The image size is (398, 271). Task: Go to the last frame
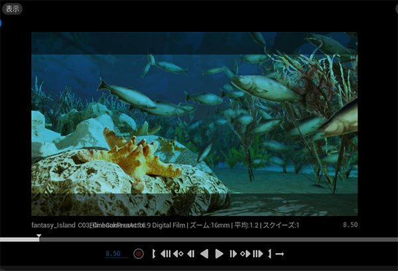tap(258, 254)
